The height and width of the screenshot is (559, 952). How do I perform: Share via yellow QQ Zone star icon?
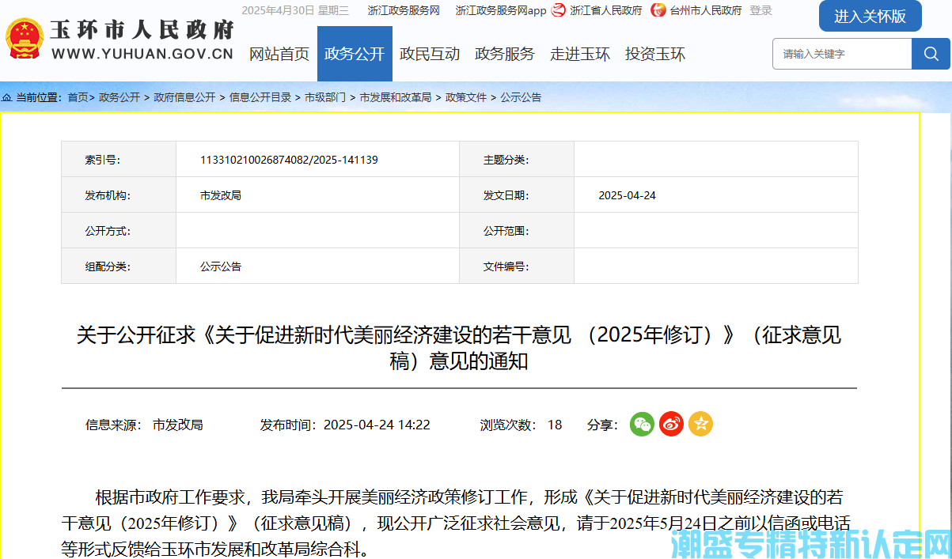pos(700,425)
